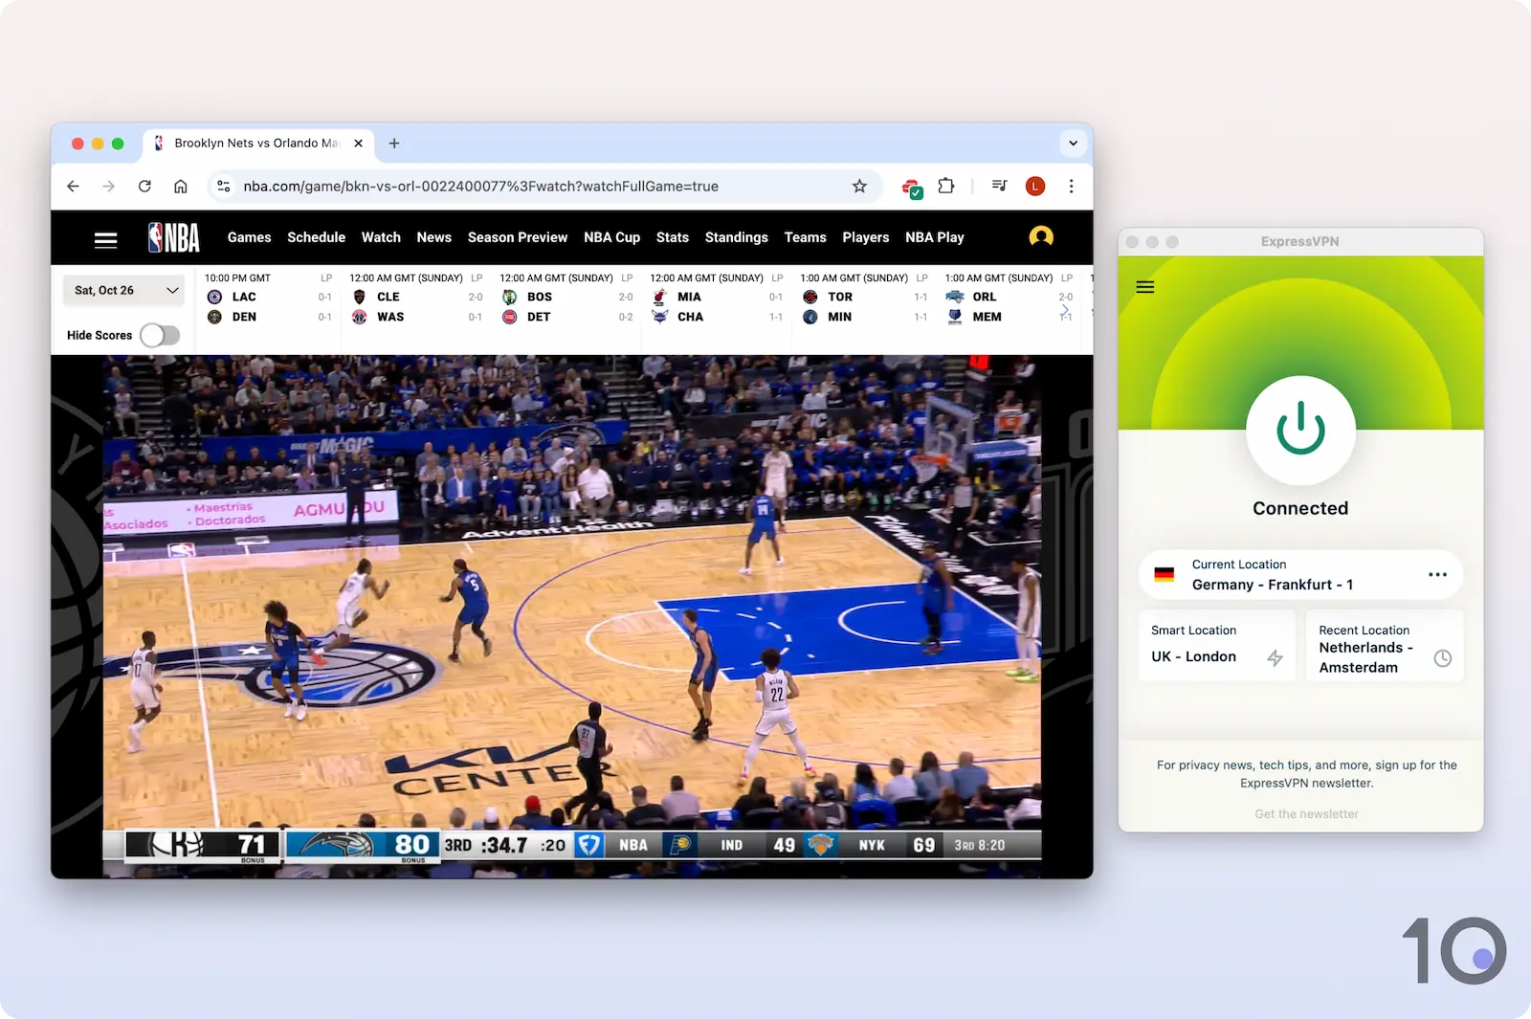The image size is (1531, 1019).
Task: Click the Boston Celtics BOS logo
Action: coord(509,297)
